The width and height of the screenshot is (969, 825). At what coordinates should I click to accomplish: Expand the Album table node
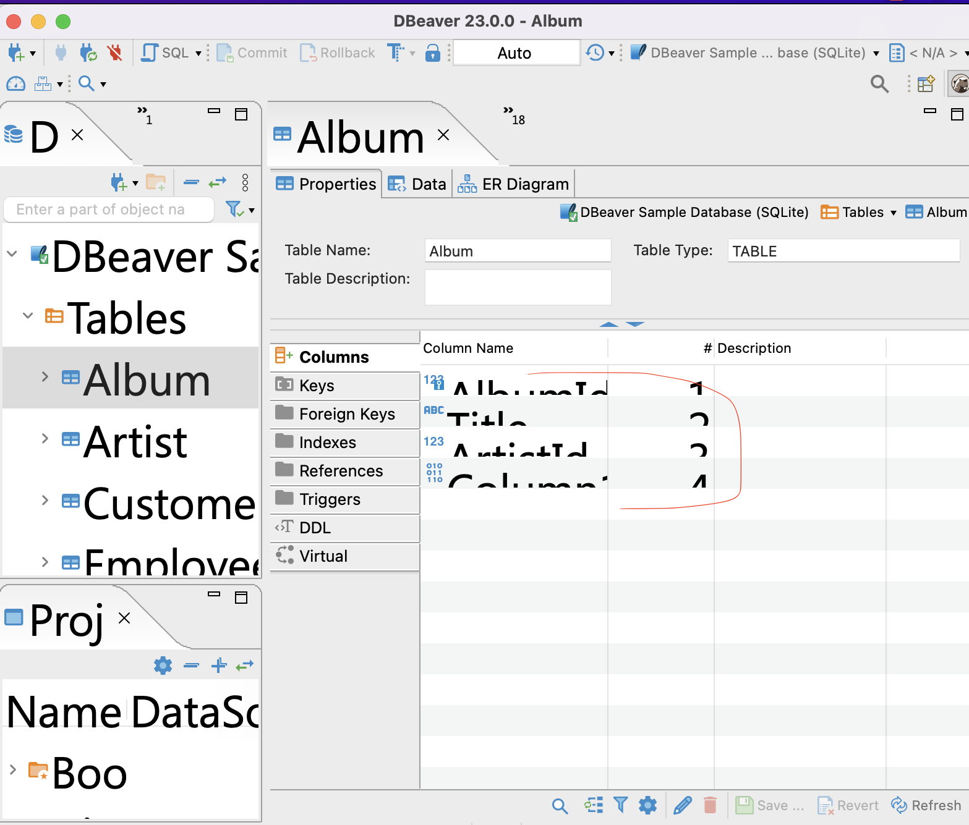coord(44,375)
